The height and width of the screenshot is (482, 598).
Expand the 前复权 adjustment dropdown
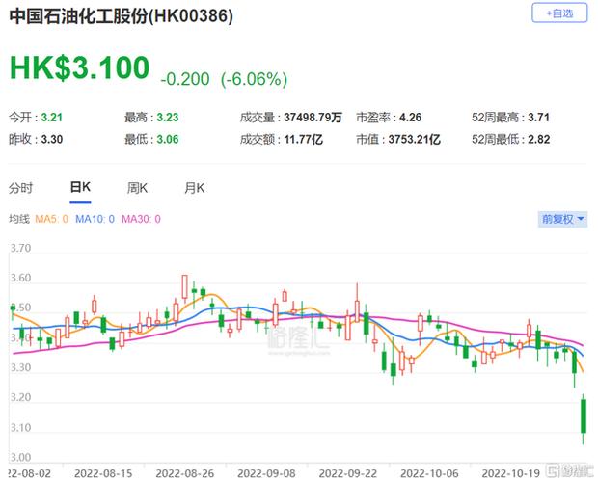(562, 219)
